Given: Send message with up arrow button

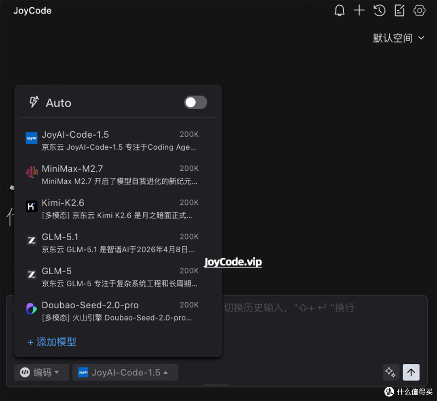Looking at the screenshot, I should coord(411,372).
